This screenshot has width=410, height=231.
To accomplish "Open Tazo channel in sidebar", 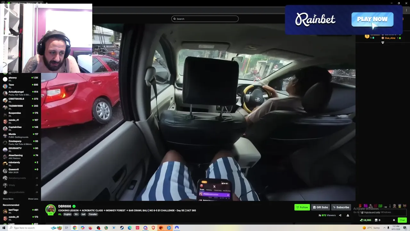I will pyautogui.click(x=20, y=86).
